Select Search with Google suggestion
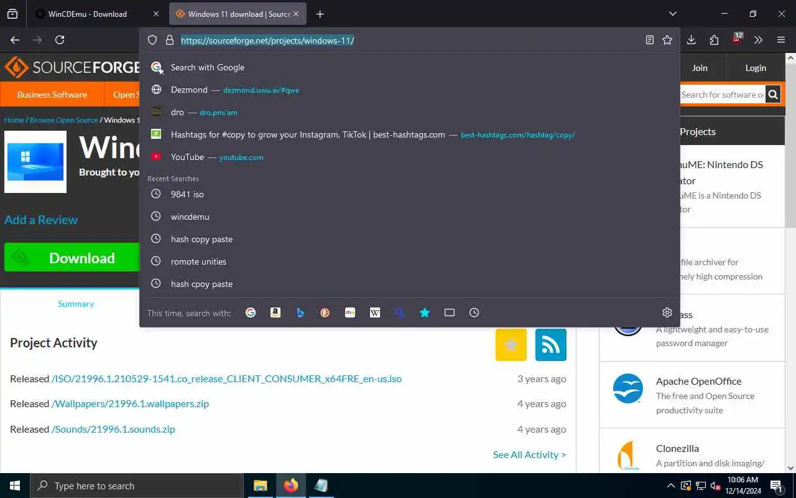 click(409, 67)
